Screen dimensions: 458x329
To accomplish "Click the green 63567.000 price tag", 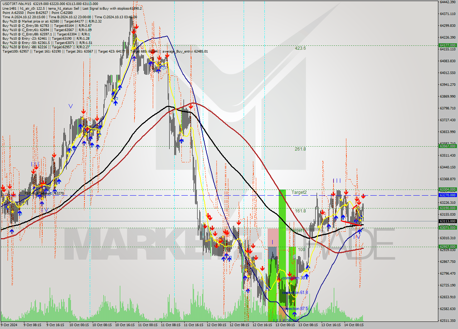I will coord(448,146).
